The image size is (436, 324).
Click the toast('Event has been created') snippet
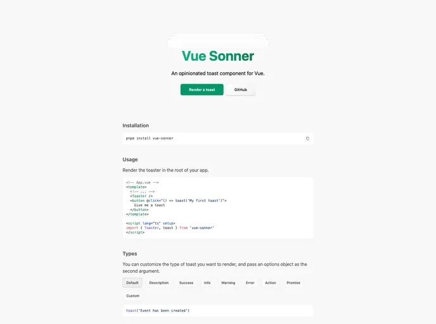(158, 311)
